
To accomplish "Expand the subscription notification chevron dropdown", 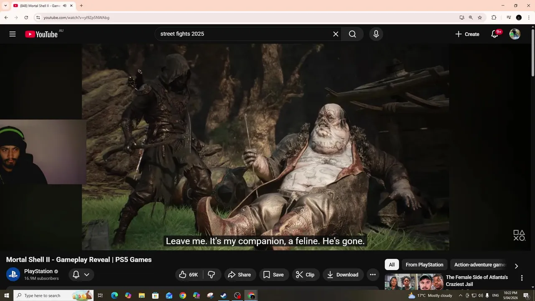I will [x=87, y=275].
